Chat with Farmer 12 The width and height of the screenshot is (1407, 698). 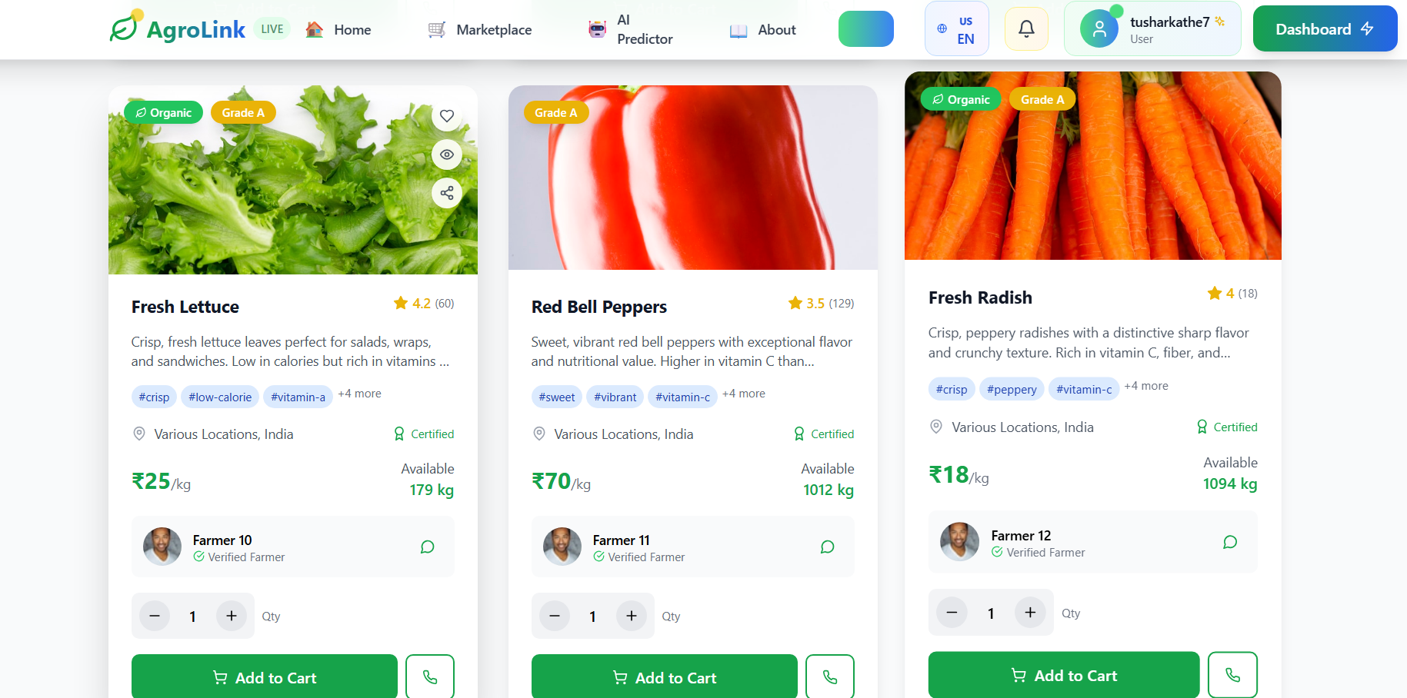click(x=1230, y=542)
